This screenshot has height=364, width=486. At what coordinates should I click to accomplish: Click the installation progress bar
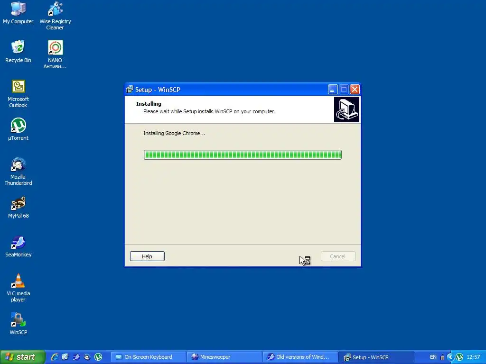(243, 155)
